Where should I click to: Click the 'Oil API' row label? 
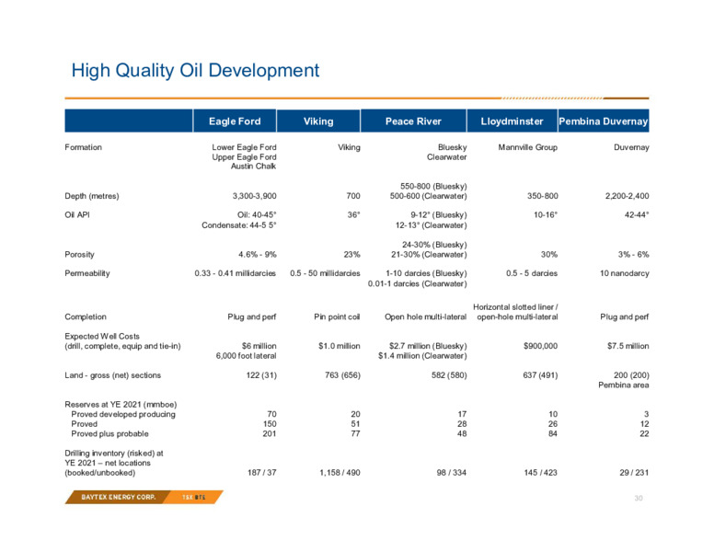(x=77, y=214)
